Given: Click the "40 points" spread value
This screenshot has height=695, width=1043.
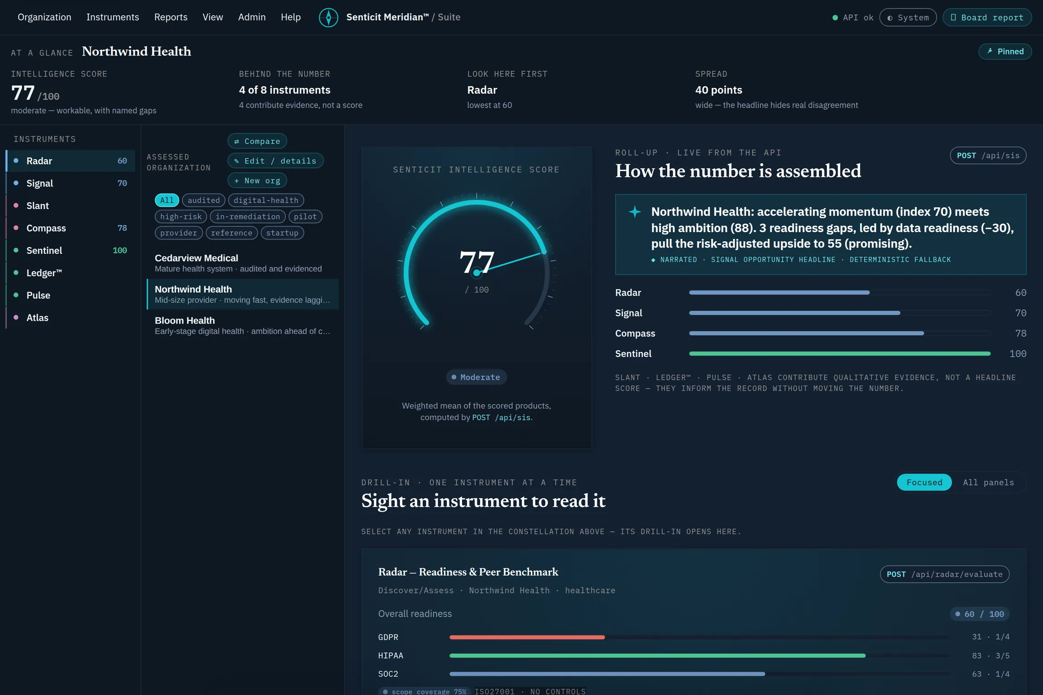Looking at the screenshot, I should tap(718, 90).
